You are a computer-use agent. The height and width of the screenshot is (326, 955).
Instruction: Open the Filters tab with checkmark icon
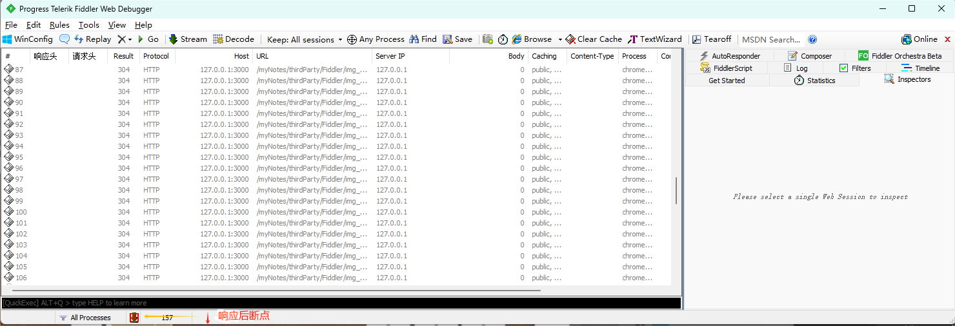click(854, 68)
